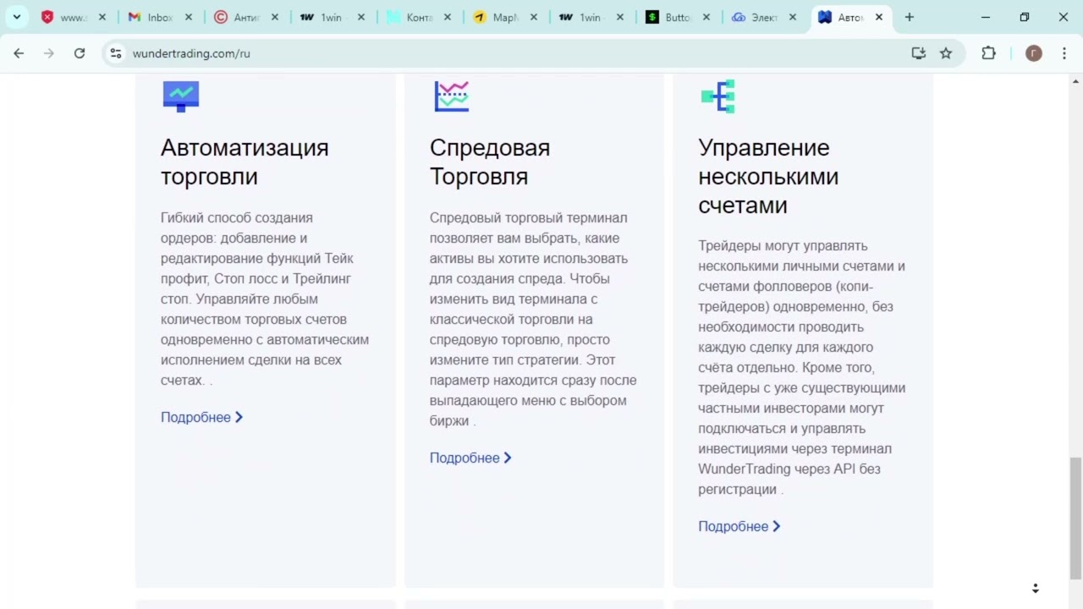Close the Butto tab

(x=706, y=17)
